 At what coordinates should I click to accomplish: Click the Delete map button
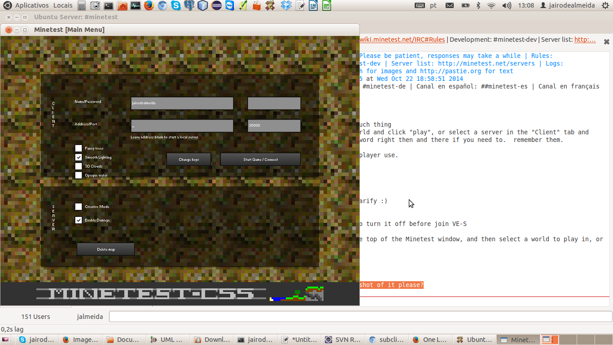105,249
